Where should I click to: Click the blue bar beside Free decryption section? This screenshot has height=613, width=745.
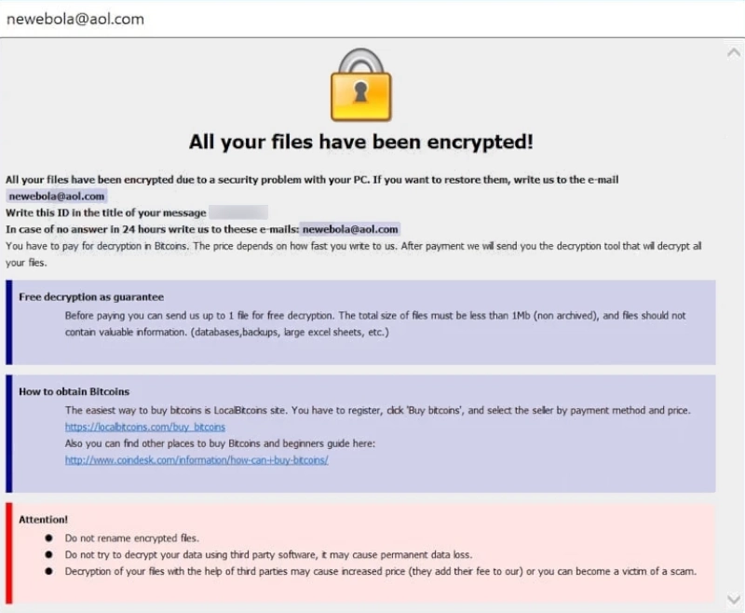click(8, 321)
